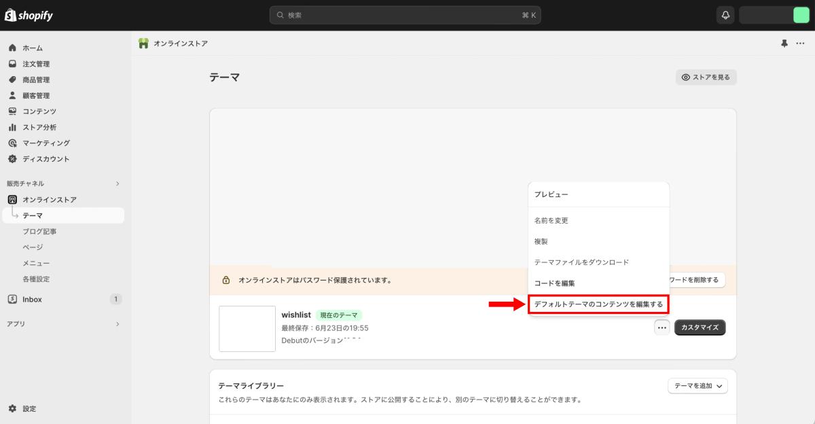The image size is (815, 424).
Task: Click the Shopify logo
Action: point(29,15)
